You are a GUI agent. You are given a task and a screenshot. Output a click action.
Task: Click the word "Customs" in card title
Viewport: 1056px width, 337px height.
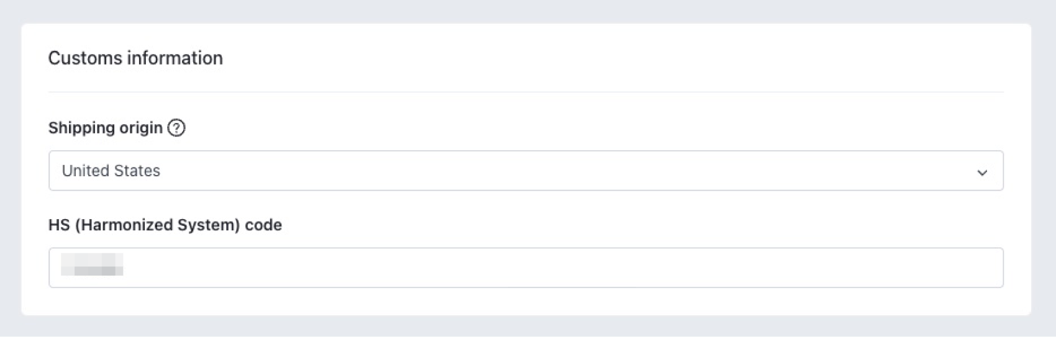coord(85,58)
